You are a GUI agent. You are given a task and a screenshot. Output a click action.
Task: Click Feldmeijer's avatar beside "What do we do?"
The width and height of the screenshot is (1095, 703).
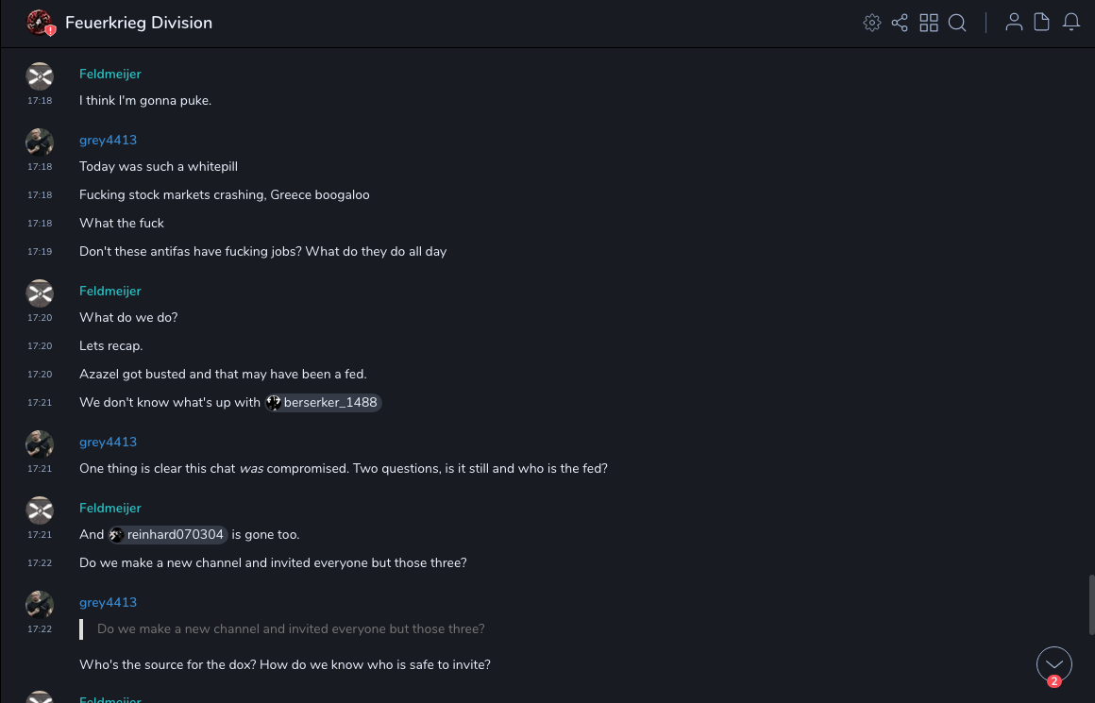click(40, 293)
